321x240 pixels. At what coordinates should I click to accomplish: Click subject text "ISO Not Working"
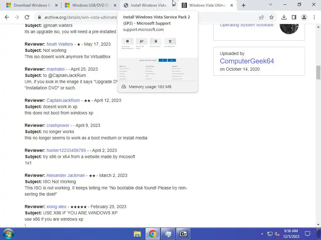[x=59, y=182]
